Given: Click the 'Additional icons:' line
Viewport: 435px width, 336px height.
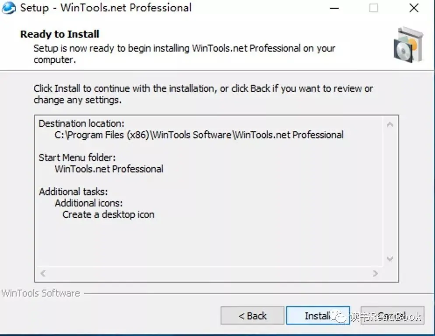Looking at the screenshot, I should point(88,203).
